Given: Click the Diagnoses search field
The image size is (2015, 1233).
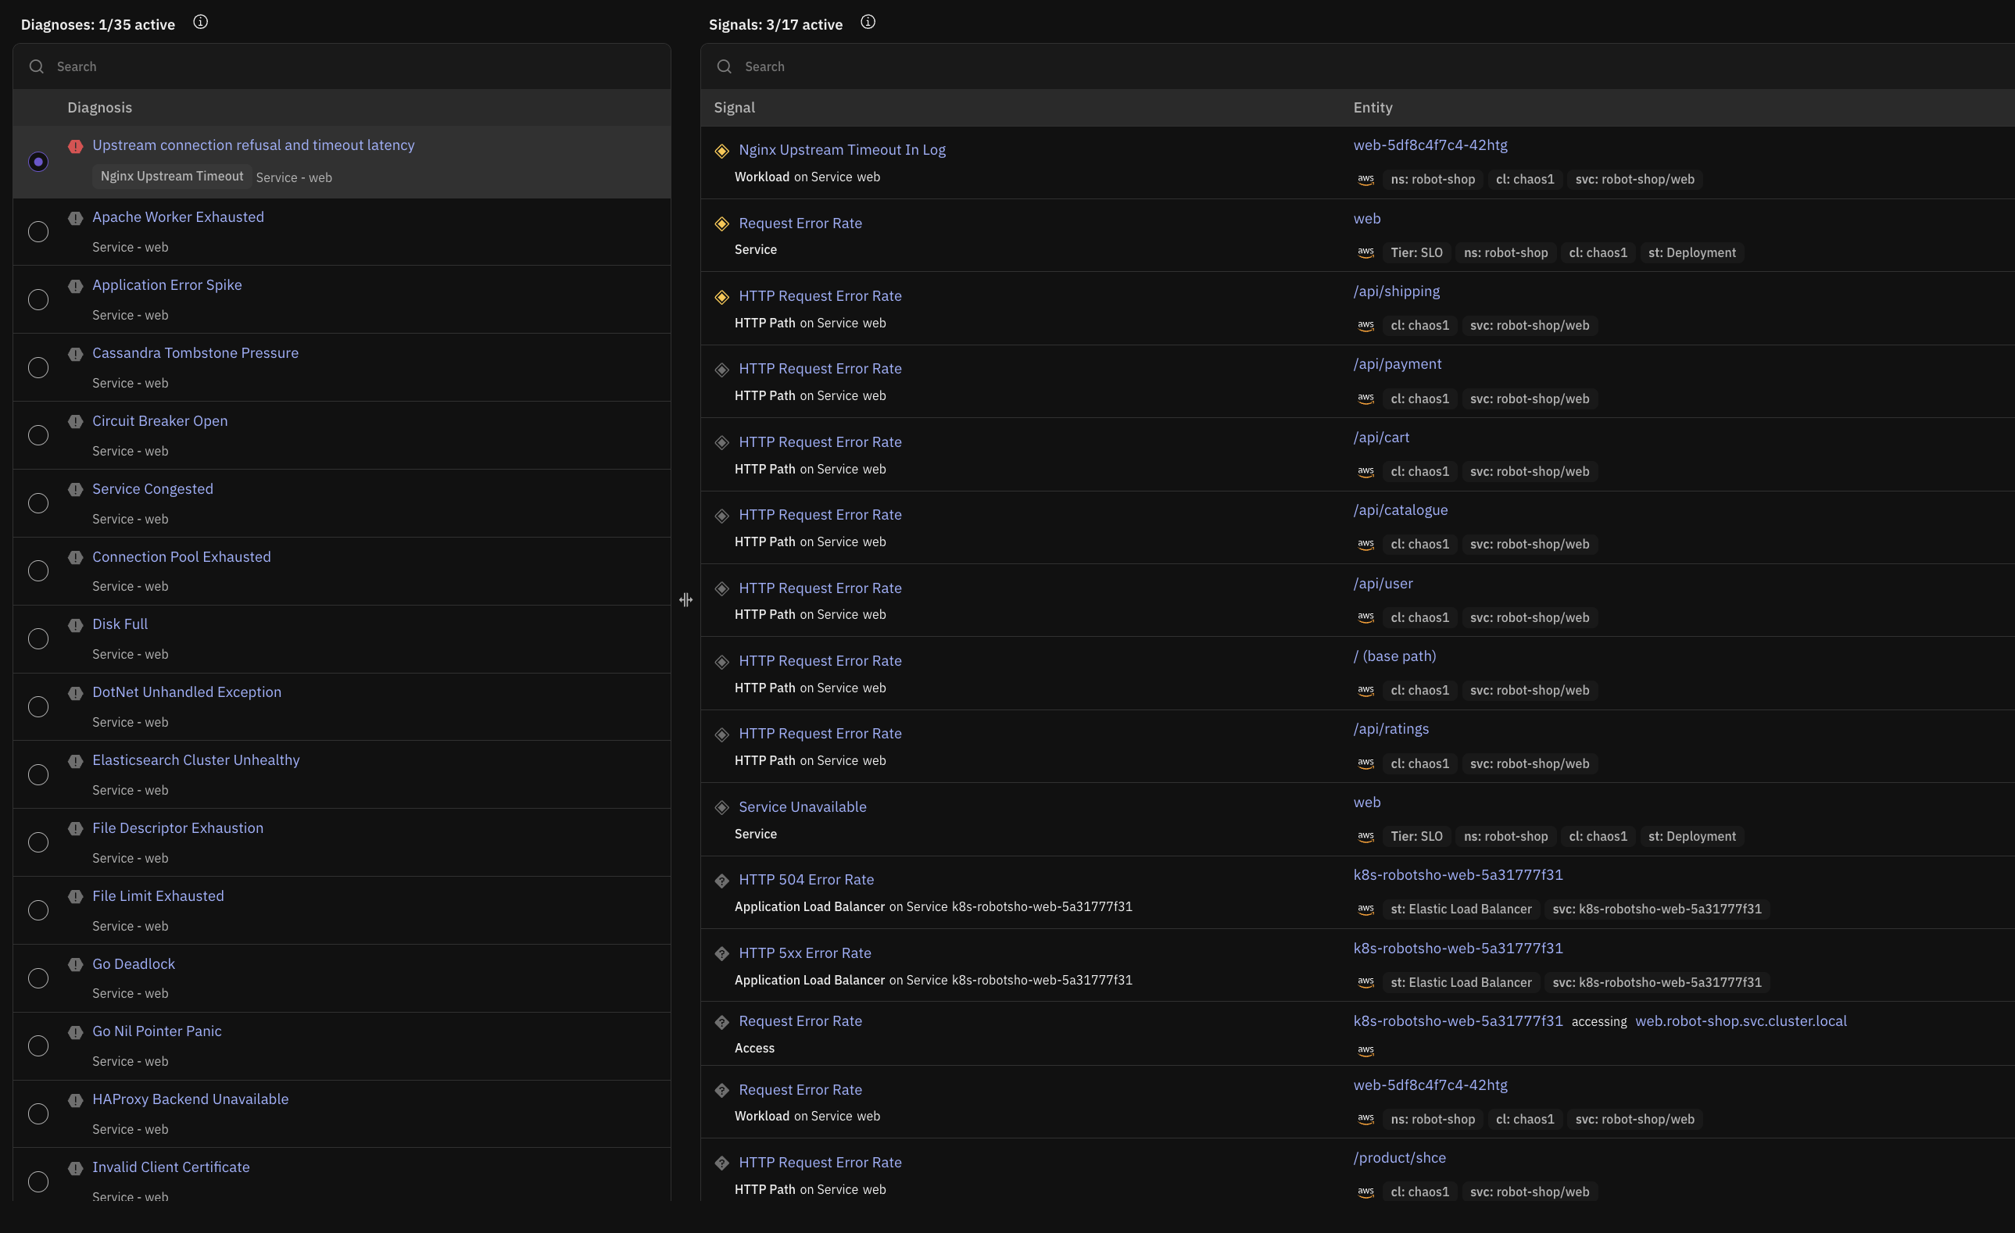Looking at the screenshot, I should coord(342,66).
